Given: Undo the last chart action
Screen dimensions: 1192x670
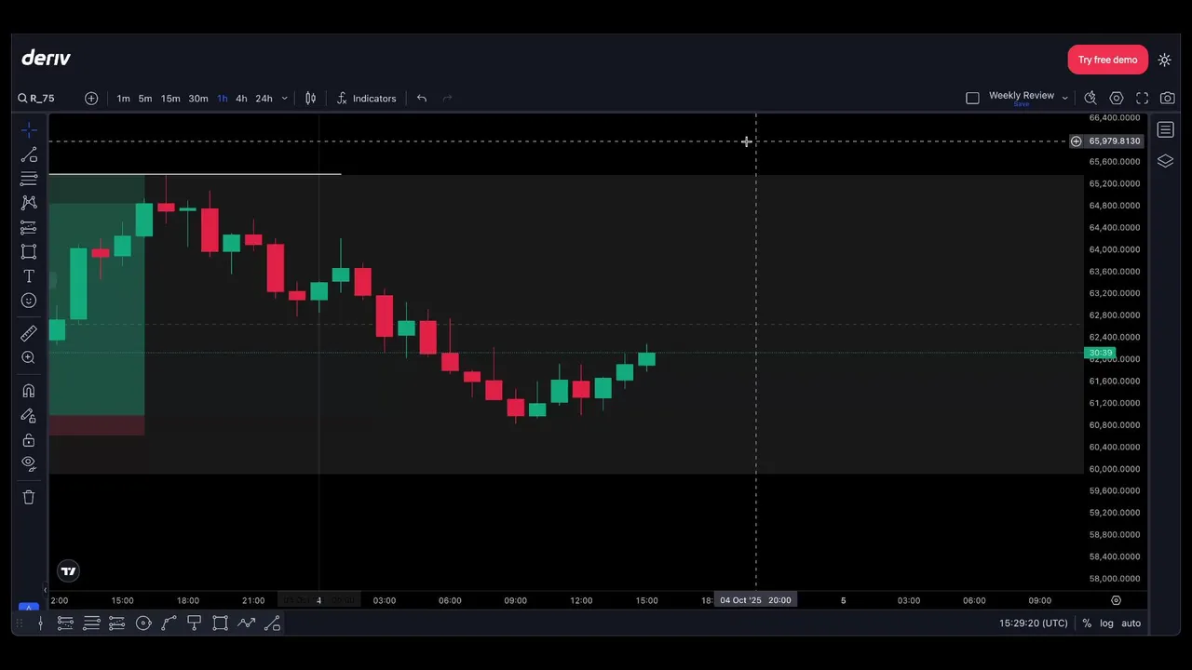Looking at the screenshot, I should [422, 99].
